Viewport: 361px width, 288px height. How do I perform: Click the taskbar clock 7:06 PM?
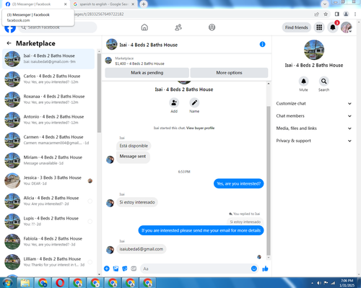click(347, 283)
